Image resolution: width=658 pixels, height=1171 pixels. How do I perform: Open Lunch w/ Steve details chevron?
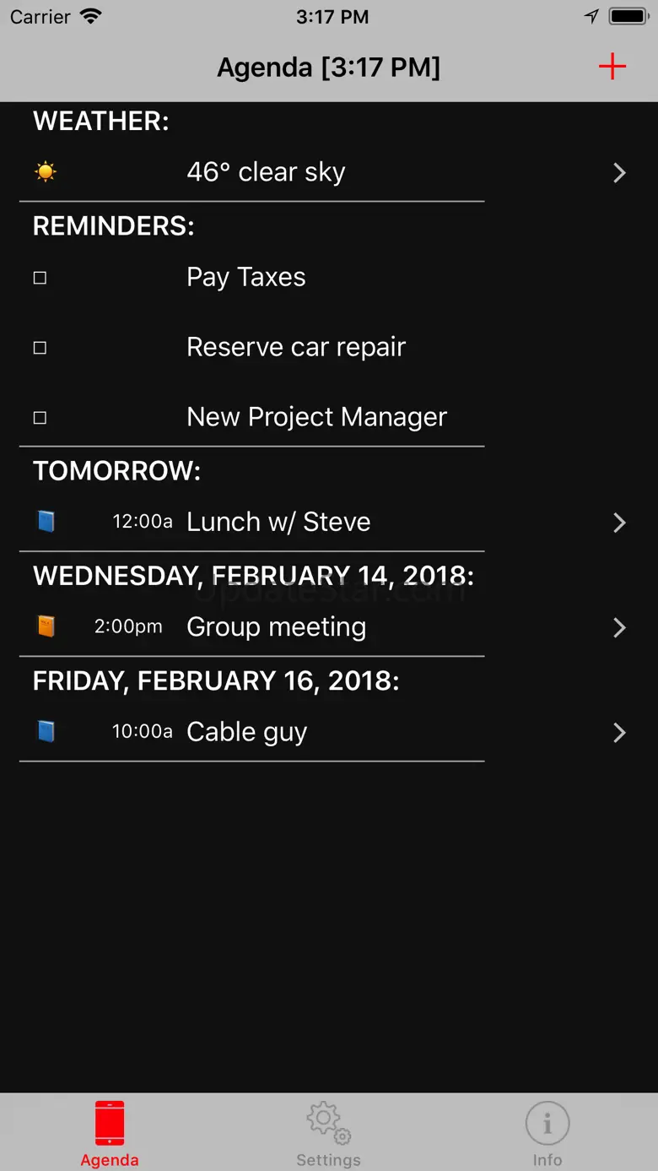[619, 523]
